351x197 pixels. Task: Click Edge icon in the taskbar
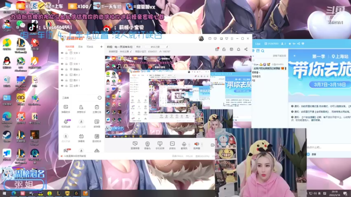tap(14, 193)
